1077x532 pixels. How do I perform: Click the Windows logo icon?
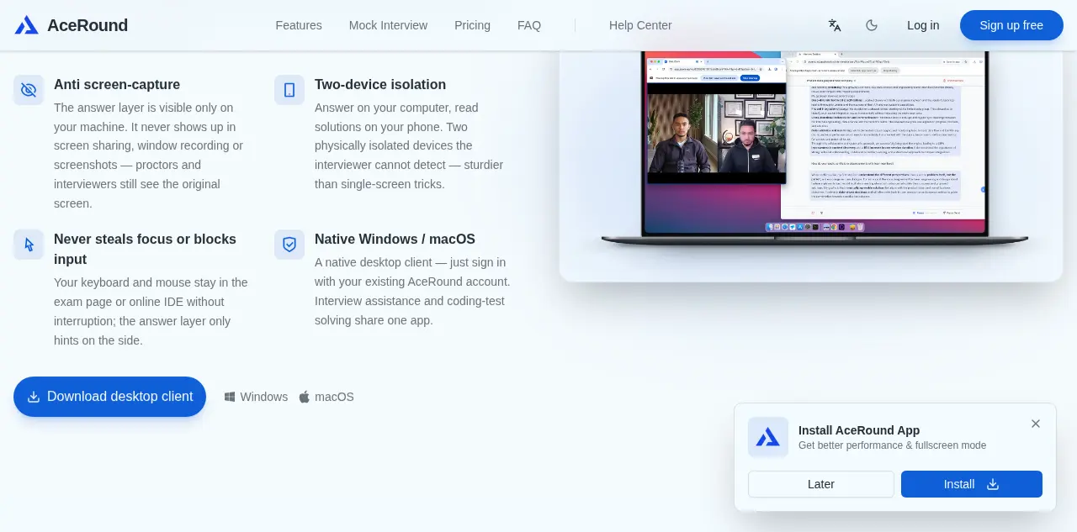point(230,397)
